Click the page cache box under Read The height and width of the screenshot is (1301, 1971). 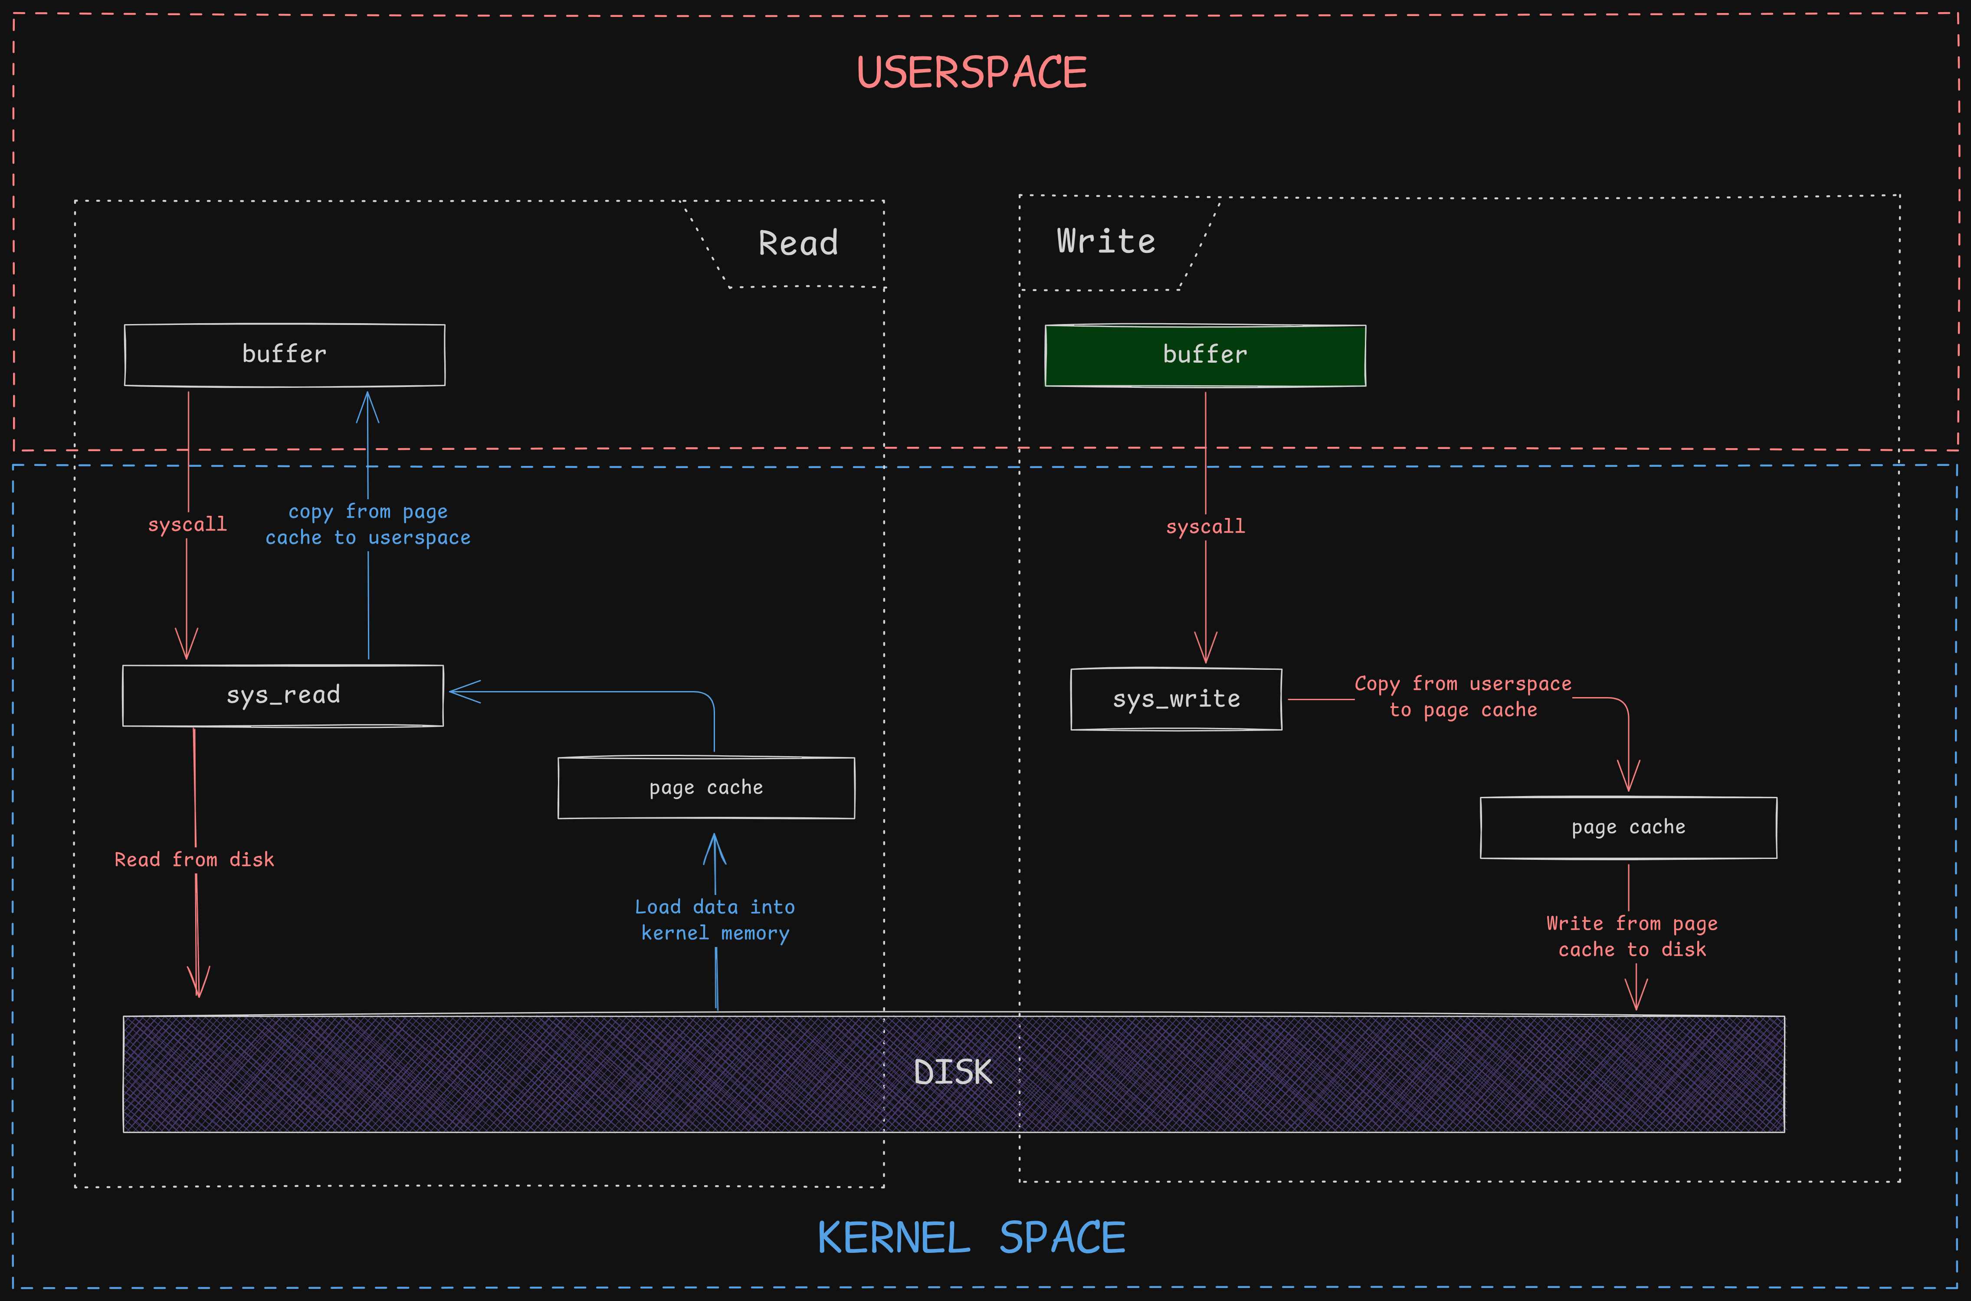click(706, 787)
